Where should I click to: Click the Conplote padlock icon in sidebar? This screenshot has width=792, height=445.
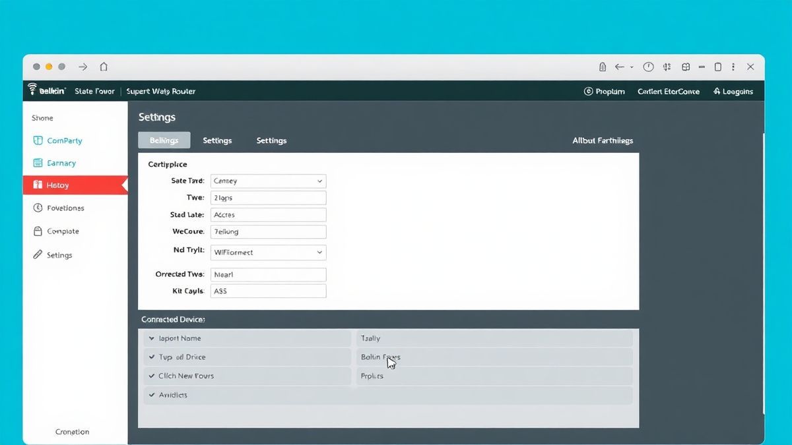[37, 231]
